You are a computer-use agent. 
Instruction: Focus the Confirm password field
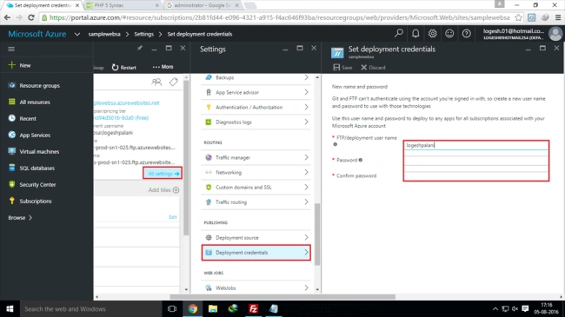pos(475,175)
